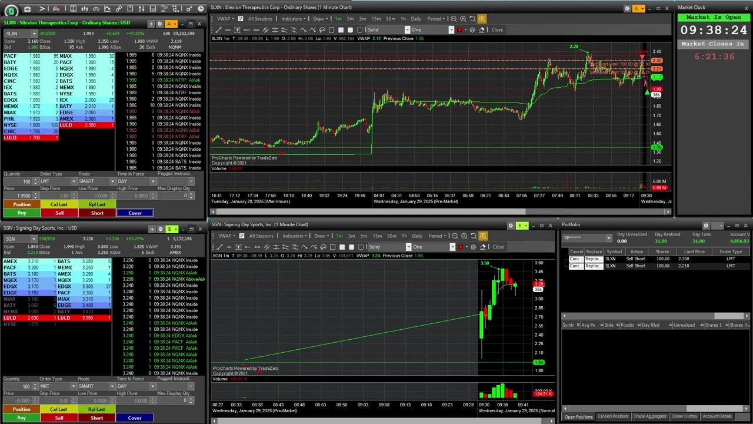Zoom out on the SGN chart
This screenshot has height=424, width=753.
click(x=455, y=236)
